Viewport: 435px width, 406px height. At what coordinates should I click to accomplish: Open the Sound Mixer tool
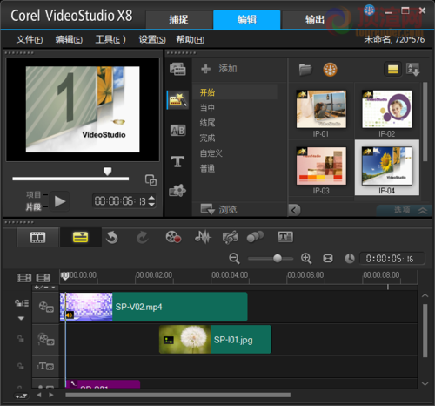[203, 237]
